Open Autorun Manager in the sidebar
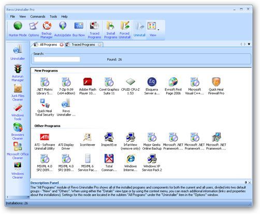The width and height of the screenshot is (260, 214). pyautogui.click(x=18, y=73)
